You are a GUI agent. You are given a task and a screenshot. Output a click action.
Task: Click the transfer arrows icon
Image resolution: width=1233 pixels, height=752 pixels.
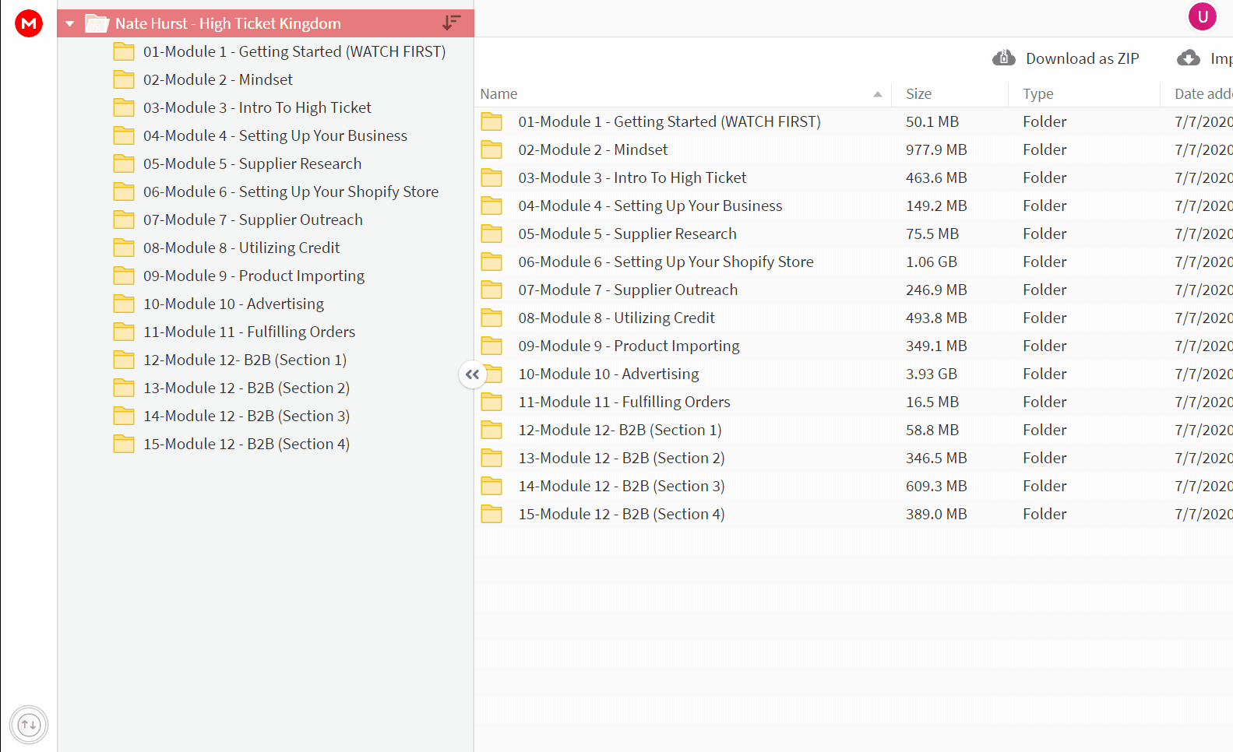click(x=29, y=725)
